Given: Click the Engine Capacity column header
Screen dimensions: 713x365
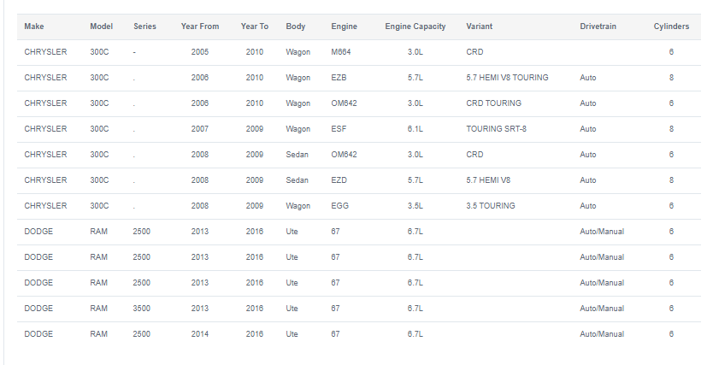Looking at the screenshot, I should pos(415,26).
